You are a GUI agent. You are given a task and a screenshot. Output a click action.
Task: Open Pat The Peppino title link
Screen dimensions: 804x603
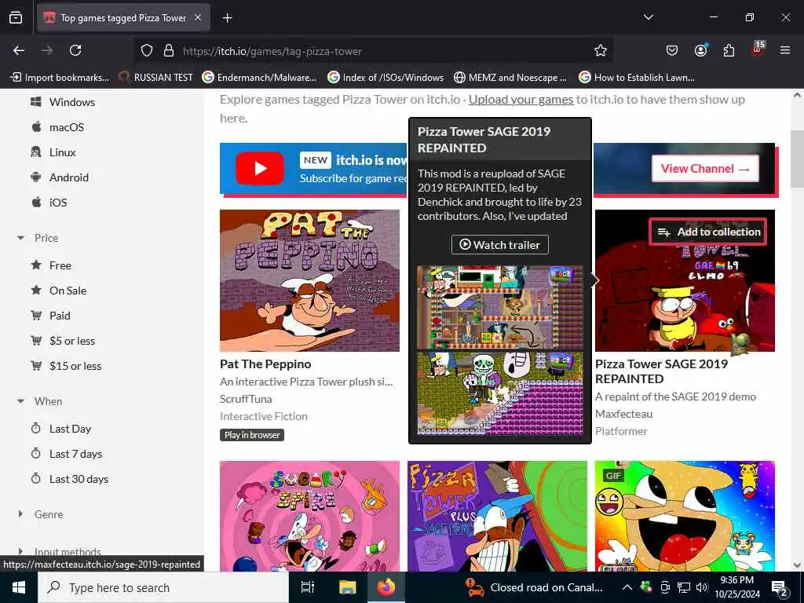pos(265,364)
